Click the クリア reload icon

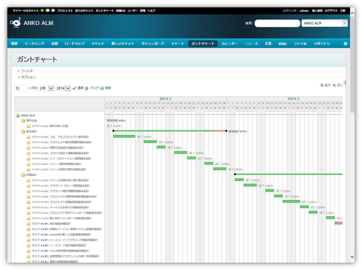point(87,88)
